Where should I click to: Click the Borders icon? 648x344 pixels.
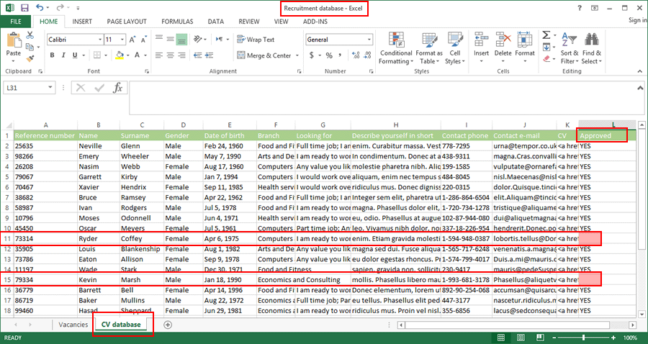click(97, 55)
